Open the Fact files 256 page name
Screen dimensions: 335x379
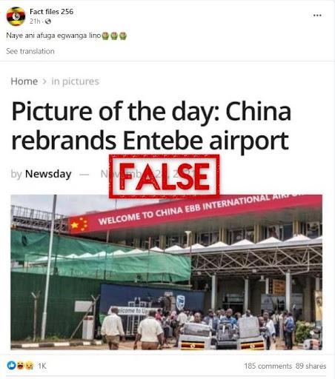pyautogui.click(x=51, y=12)
